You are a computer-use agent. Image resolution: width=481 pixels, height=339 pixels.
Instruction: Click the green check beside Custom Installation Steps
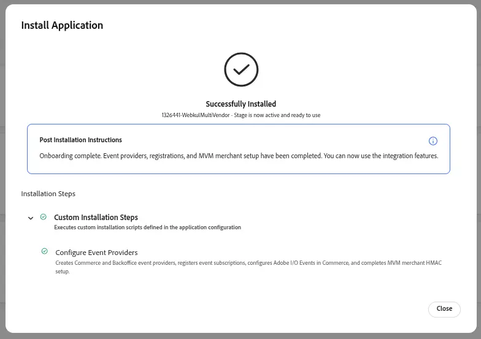tap(44, 217)
